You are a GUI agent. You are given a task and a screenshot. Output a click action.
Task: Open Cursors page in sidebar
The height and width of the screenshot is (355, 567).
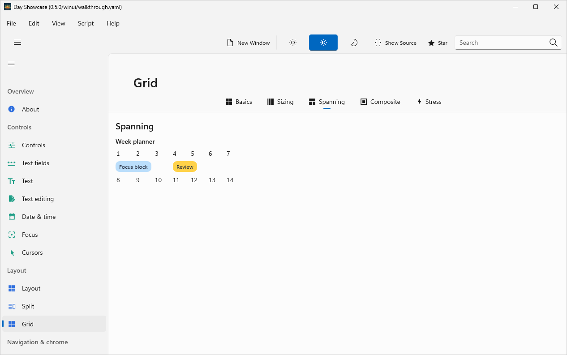pyautogui.click(x=54, y=252)
